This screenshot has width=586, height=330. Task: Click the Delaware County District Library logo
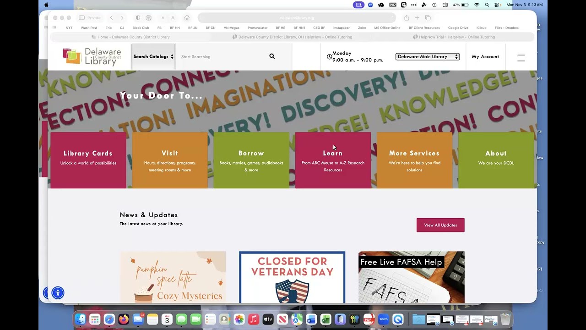pyautogui.click(x=92, y=56)
